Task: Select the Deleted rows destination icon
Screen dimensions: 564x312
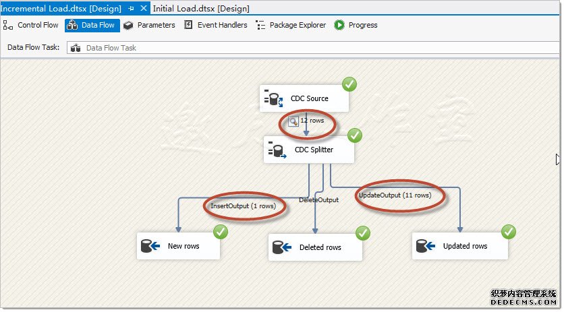Action: click(x=281, y=247)
